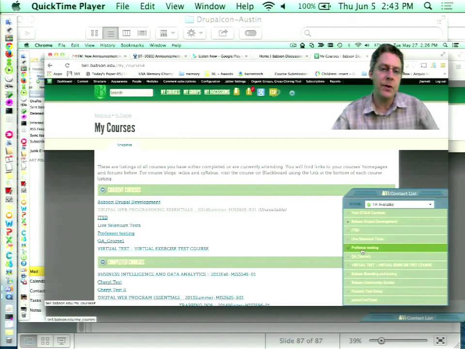465x349 pixels.
Task: Open the I'm Available status dropdown
Action: (x=400, y=205)
